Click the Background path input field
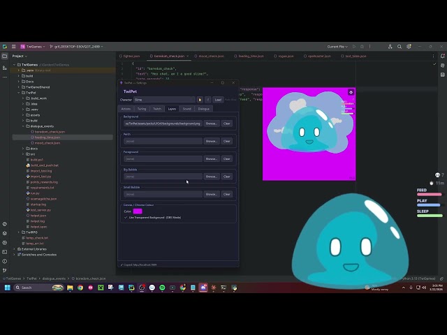The height and width of the screenshot is (335, 447). [163, 124]
